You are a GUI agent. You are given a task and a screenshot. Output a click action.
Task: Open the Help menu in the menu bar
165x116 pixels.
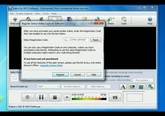[x=54, y=14]
